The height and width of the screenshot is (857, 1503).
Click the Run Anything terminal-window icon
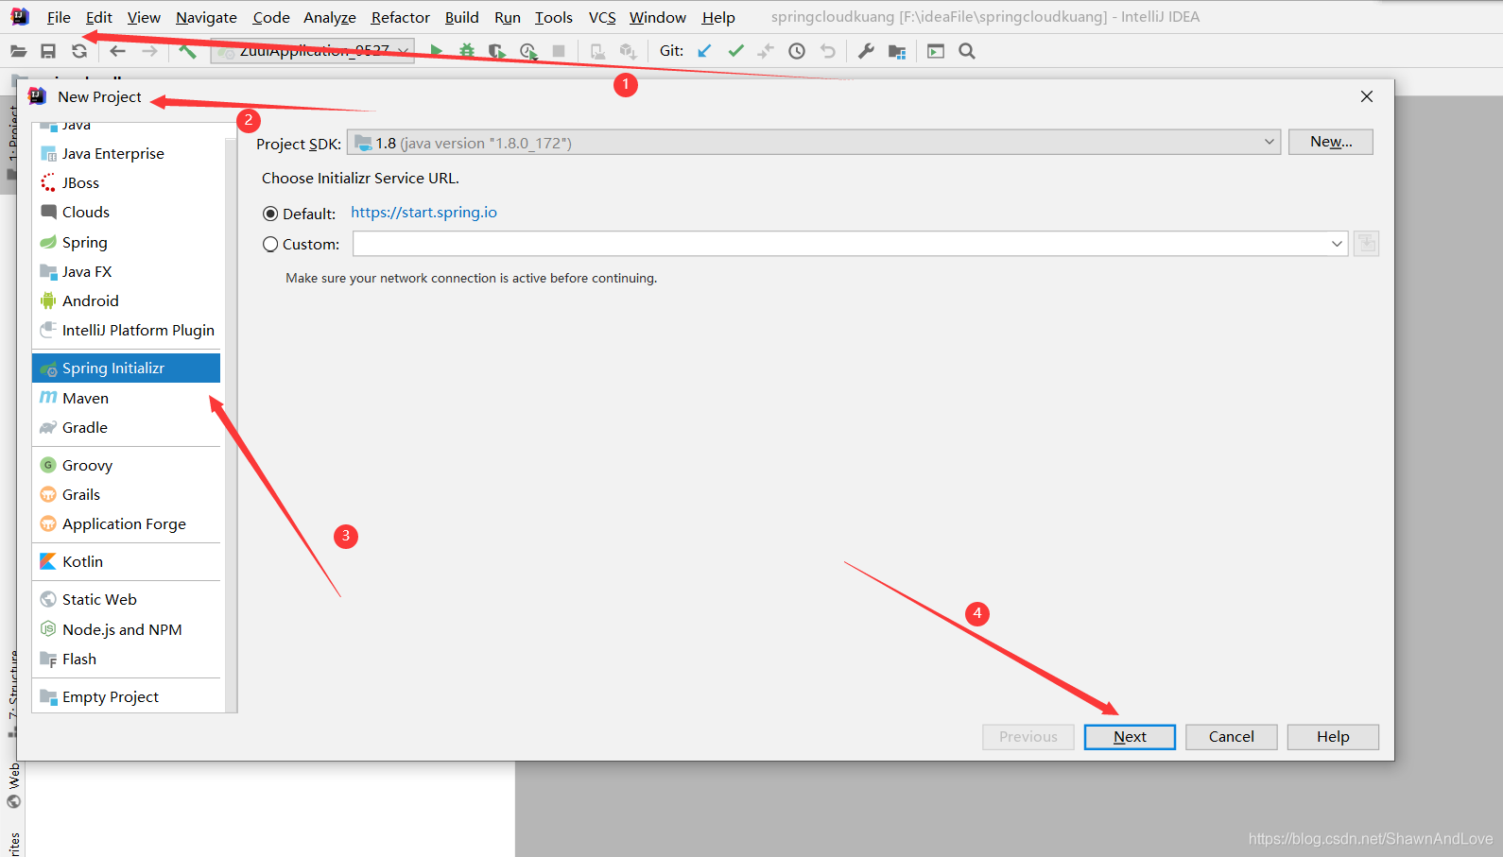point(936,51)
